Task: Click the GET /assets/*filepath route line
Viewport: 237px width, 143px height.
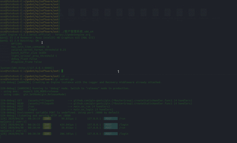Action: tap(96, 100)
